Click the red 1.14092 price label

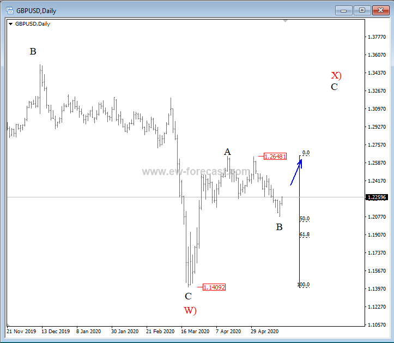click(x=214, y=287)
